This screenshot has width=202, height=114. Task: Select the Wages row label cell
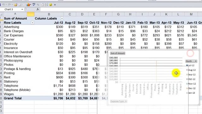coord(19,94)
